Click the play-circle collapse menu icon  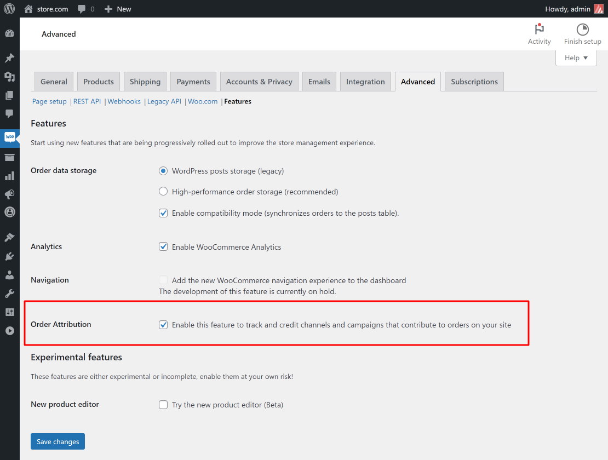[10, 331]
